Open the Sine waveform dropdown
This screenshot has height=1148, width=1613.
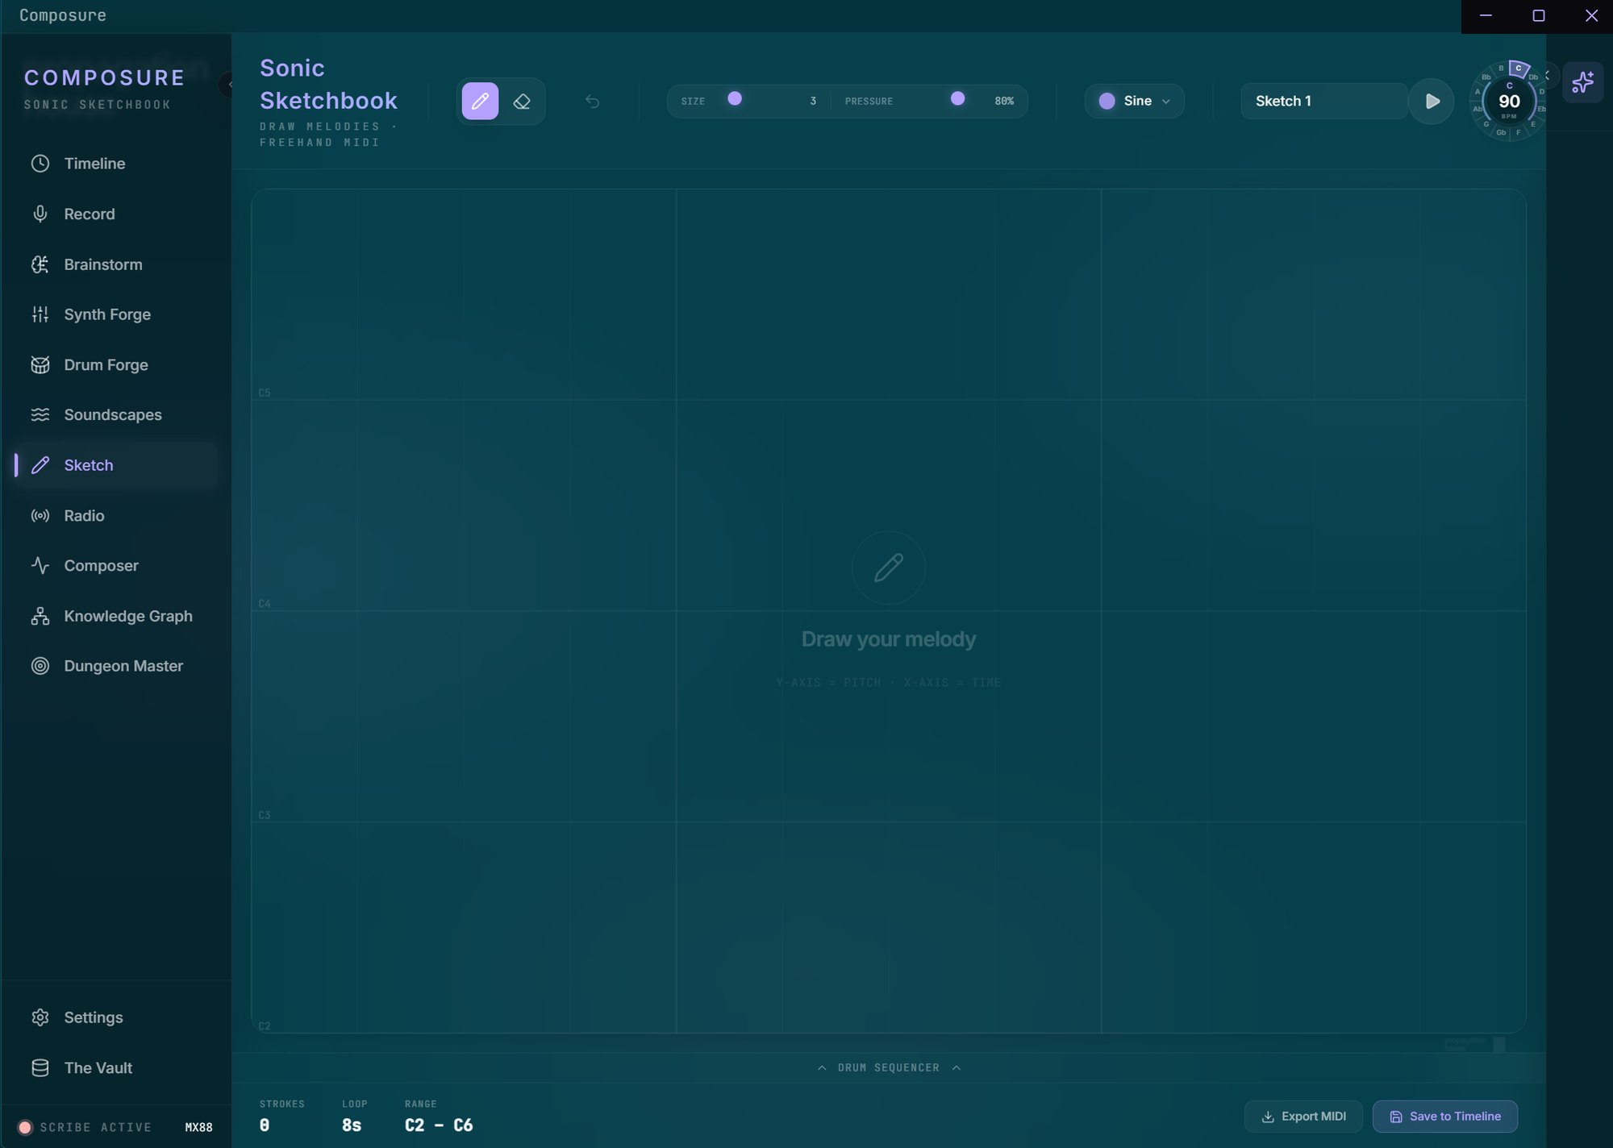1134,101
